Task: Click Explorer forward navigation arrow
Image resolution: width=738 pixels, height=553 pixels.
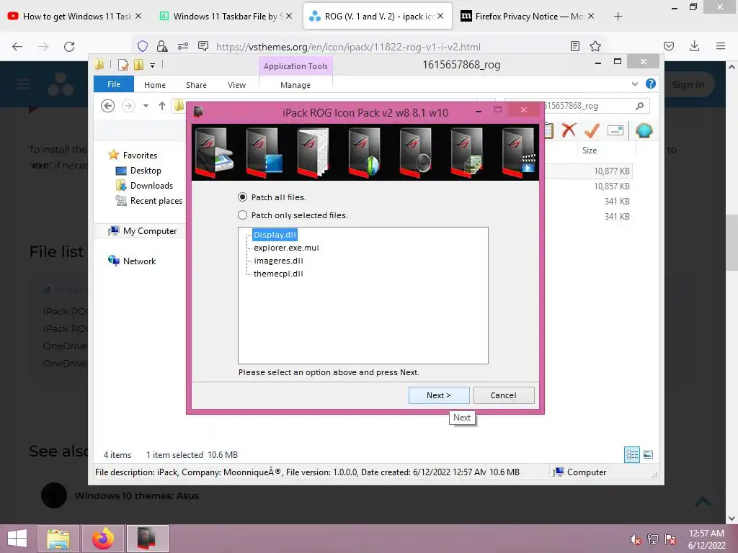Action: pyautogui.click(x=128, y=106)
